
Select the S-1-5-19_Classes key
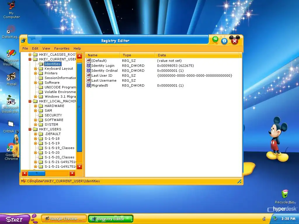[x=60, y=148]
